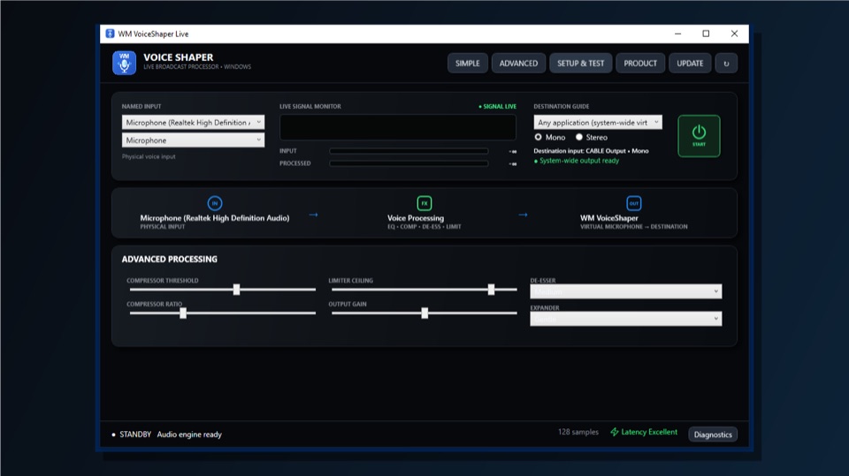Click the 'Signal Live' indicator text
This screenshot has width=849, height=476.
click(498, 107)
